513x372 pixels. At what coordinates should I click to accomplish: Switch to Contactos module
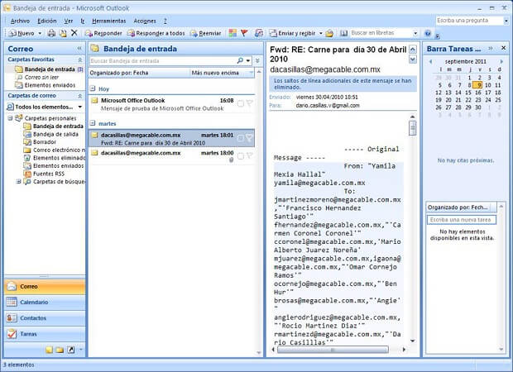pos(45,317)
